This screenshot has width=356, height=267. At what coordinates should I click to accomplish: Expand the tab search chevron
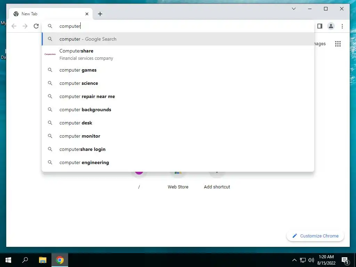(293, 9)
